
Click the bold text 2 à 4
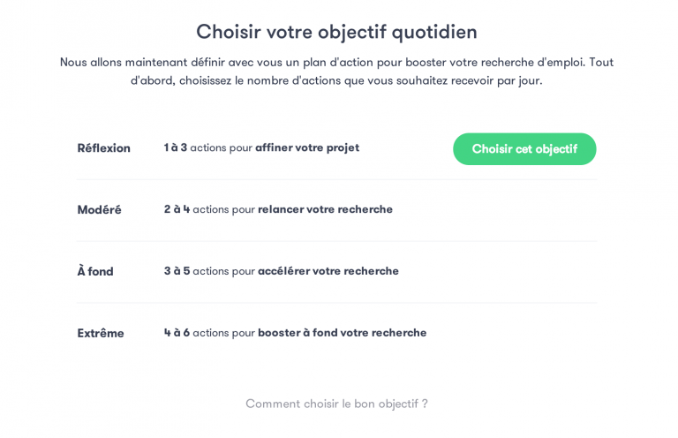(x=177, y=209)
